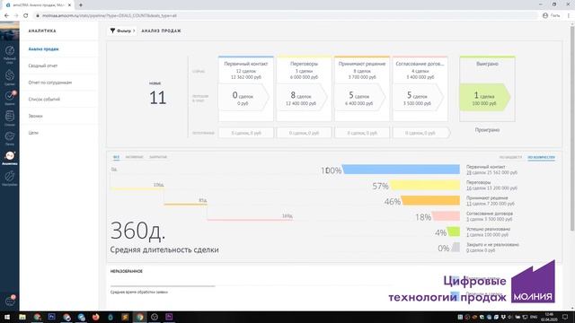Click the Первичный контакт stage header

[x=245, y=64]
